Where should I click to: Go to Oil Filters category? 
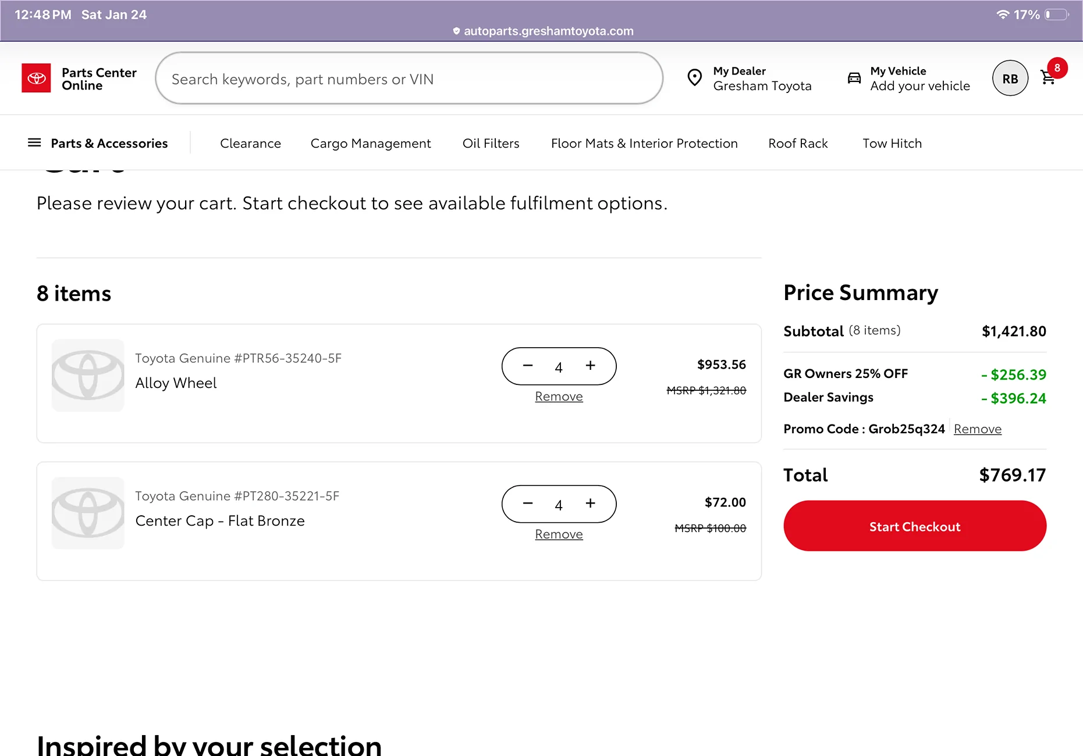point(491,144)
